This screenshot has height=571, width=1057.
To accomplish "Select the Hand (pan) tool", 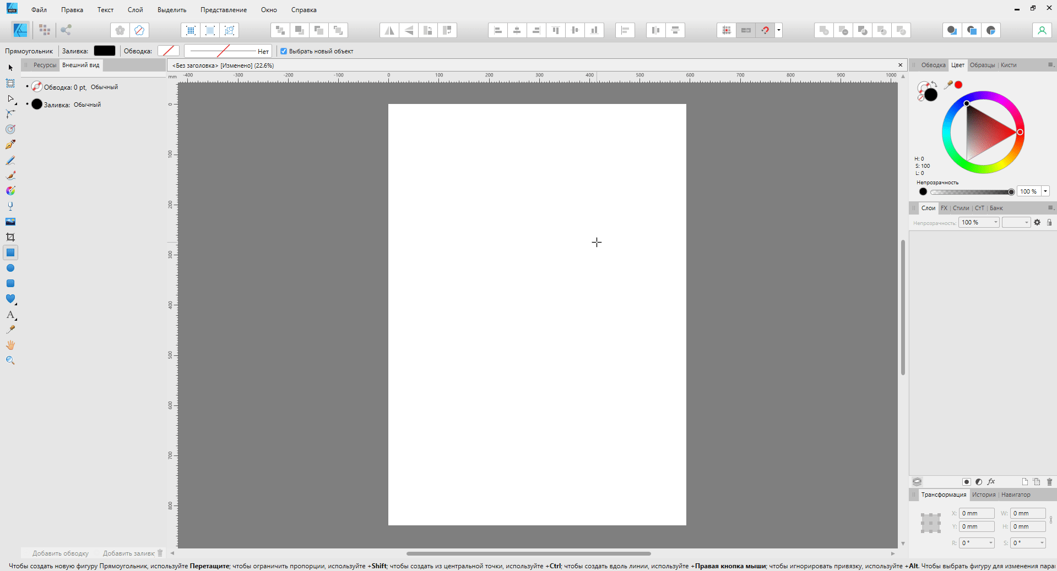I will [x=10, y=345].
